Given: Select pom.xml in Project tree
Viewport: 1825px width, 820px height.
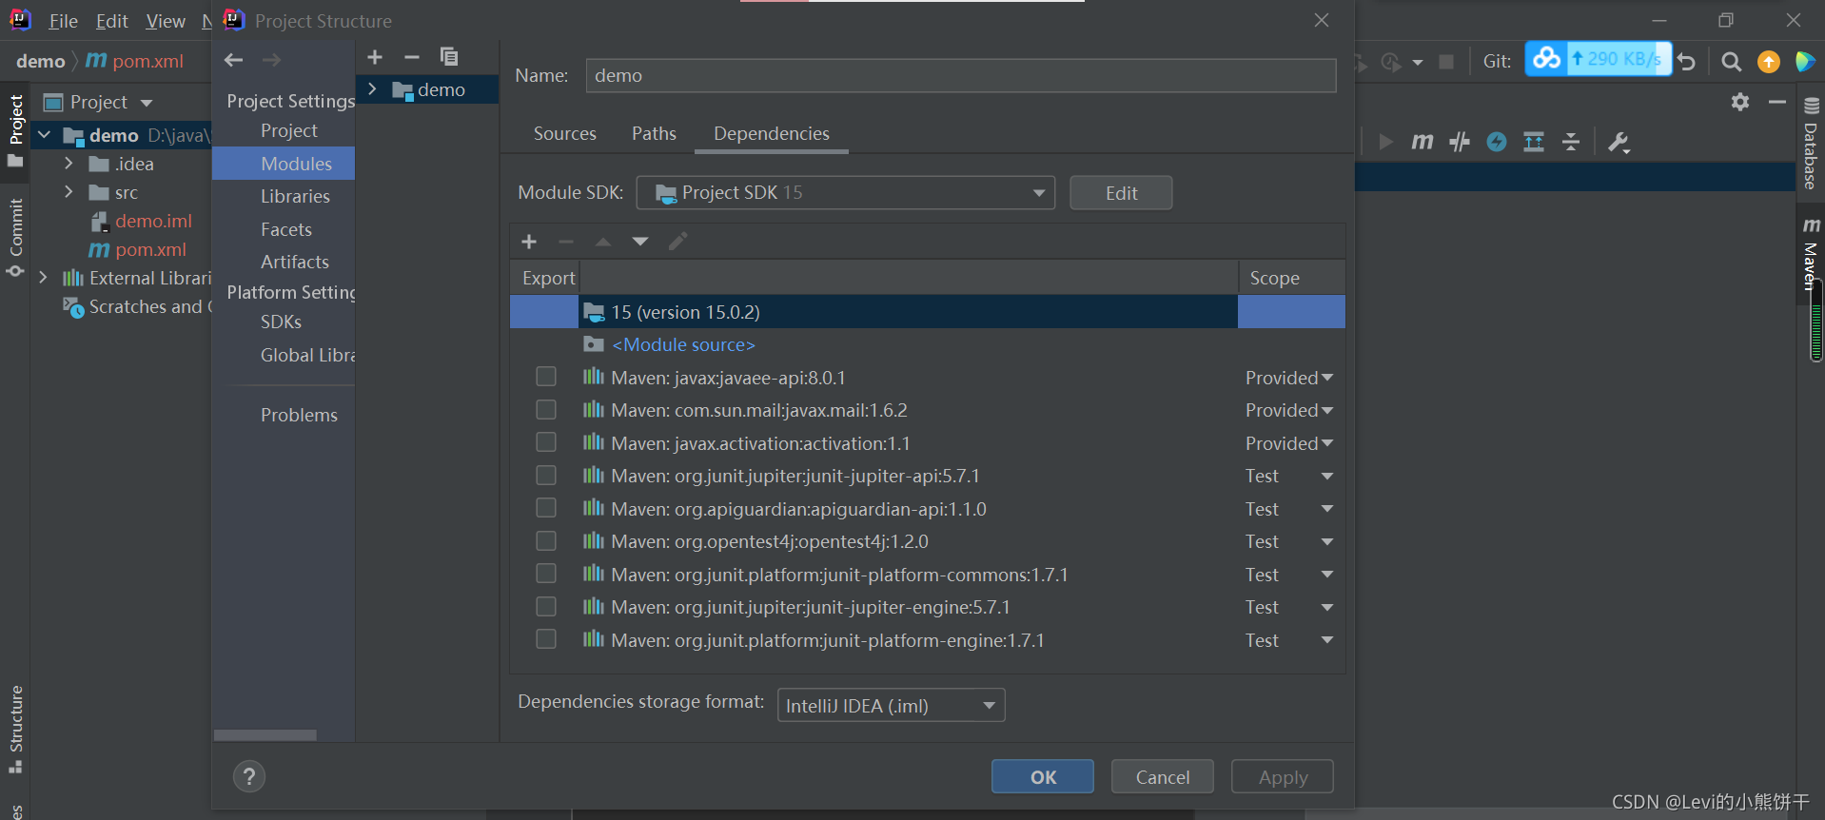Looking at the screenshot, I should 150,249.
